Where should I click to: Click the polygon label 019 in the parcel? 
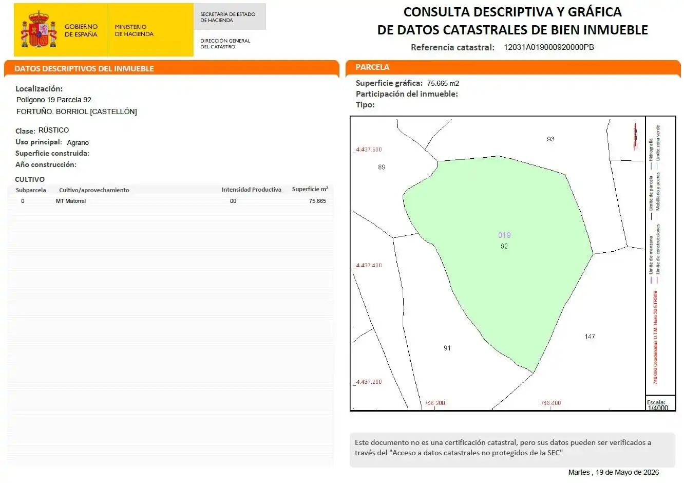point(504,235)
